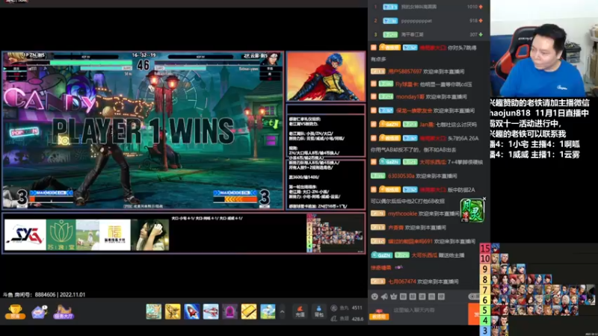Click tier 10 label in tier list
This screenshot has width=598, height=336.
pos(484,258)
